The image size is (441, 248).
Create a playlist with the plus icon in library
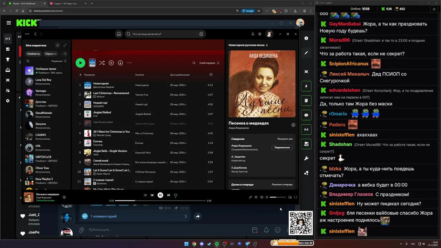click(x=58, y=45)
